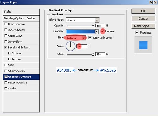Disable the Preview checkbox
The height and width of the screenshot is (116, 158).
click(137, 32)
